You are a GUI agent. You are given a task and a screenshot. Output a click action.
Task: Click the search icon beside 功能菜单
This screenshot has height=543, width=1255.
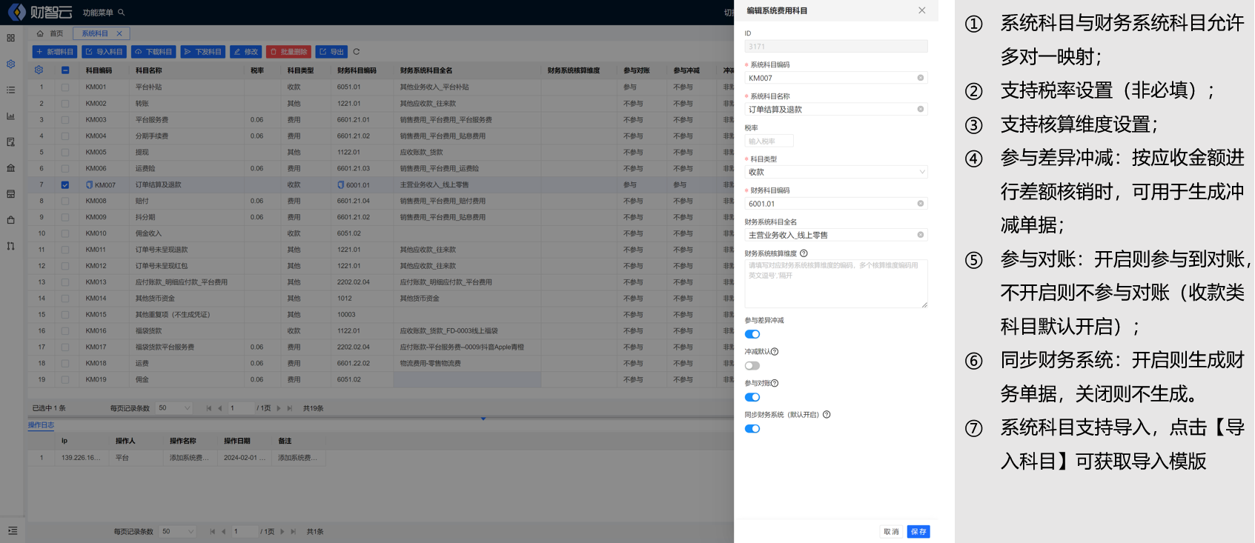[x=122, y=13]
